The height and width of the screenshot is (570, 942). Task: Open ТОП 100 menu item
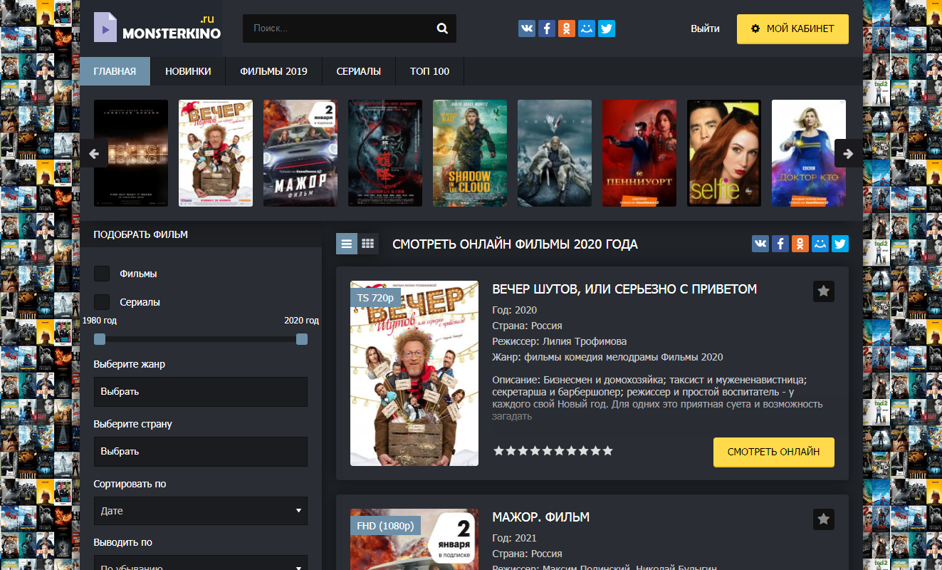(430, 71)
